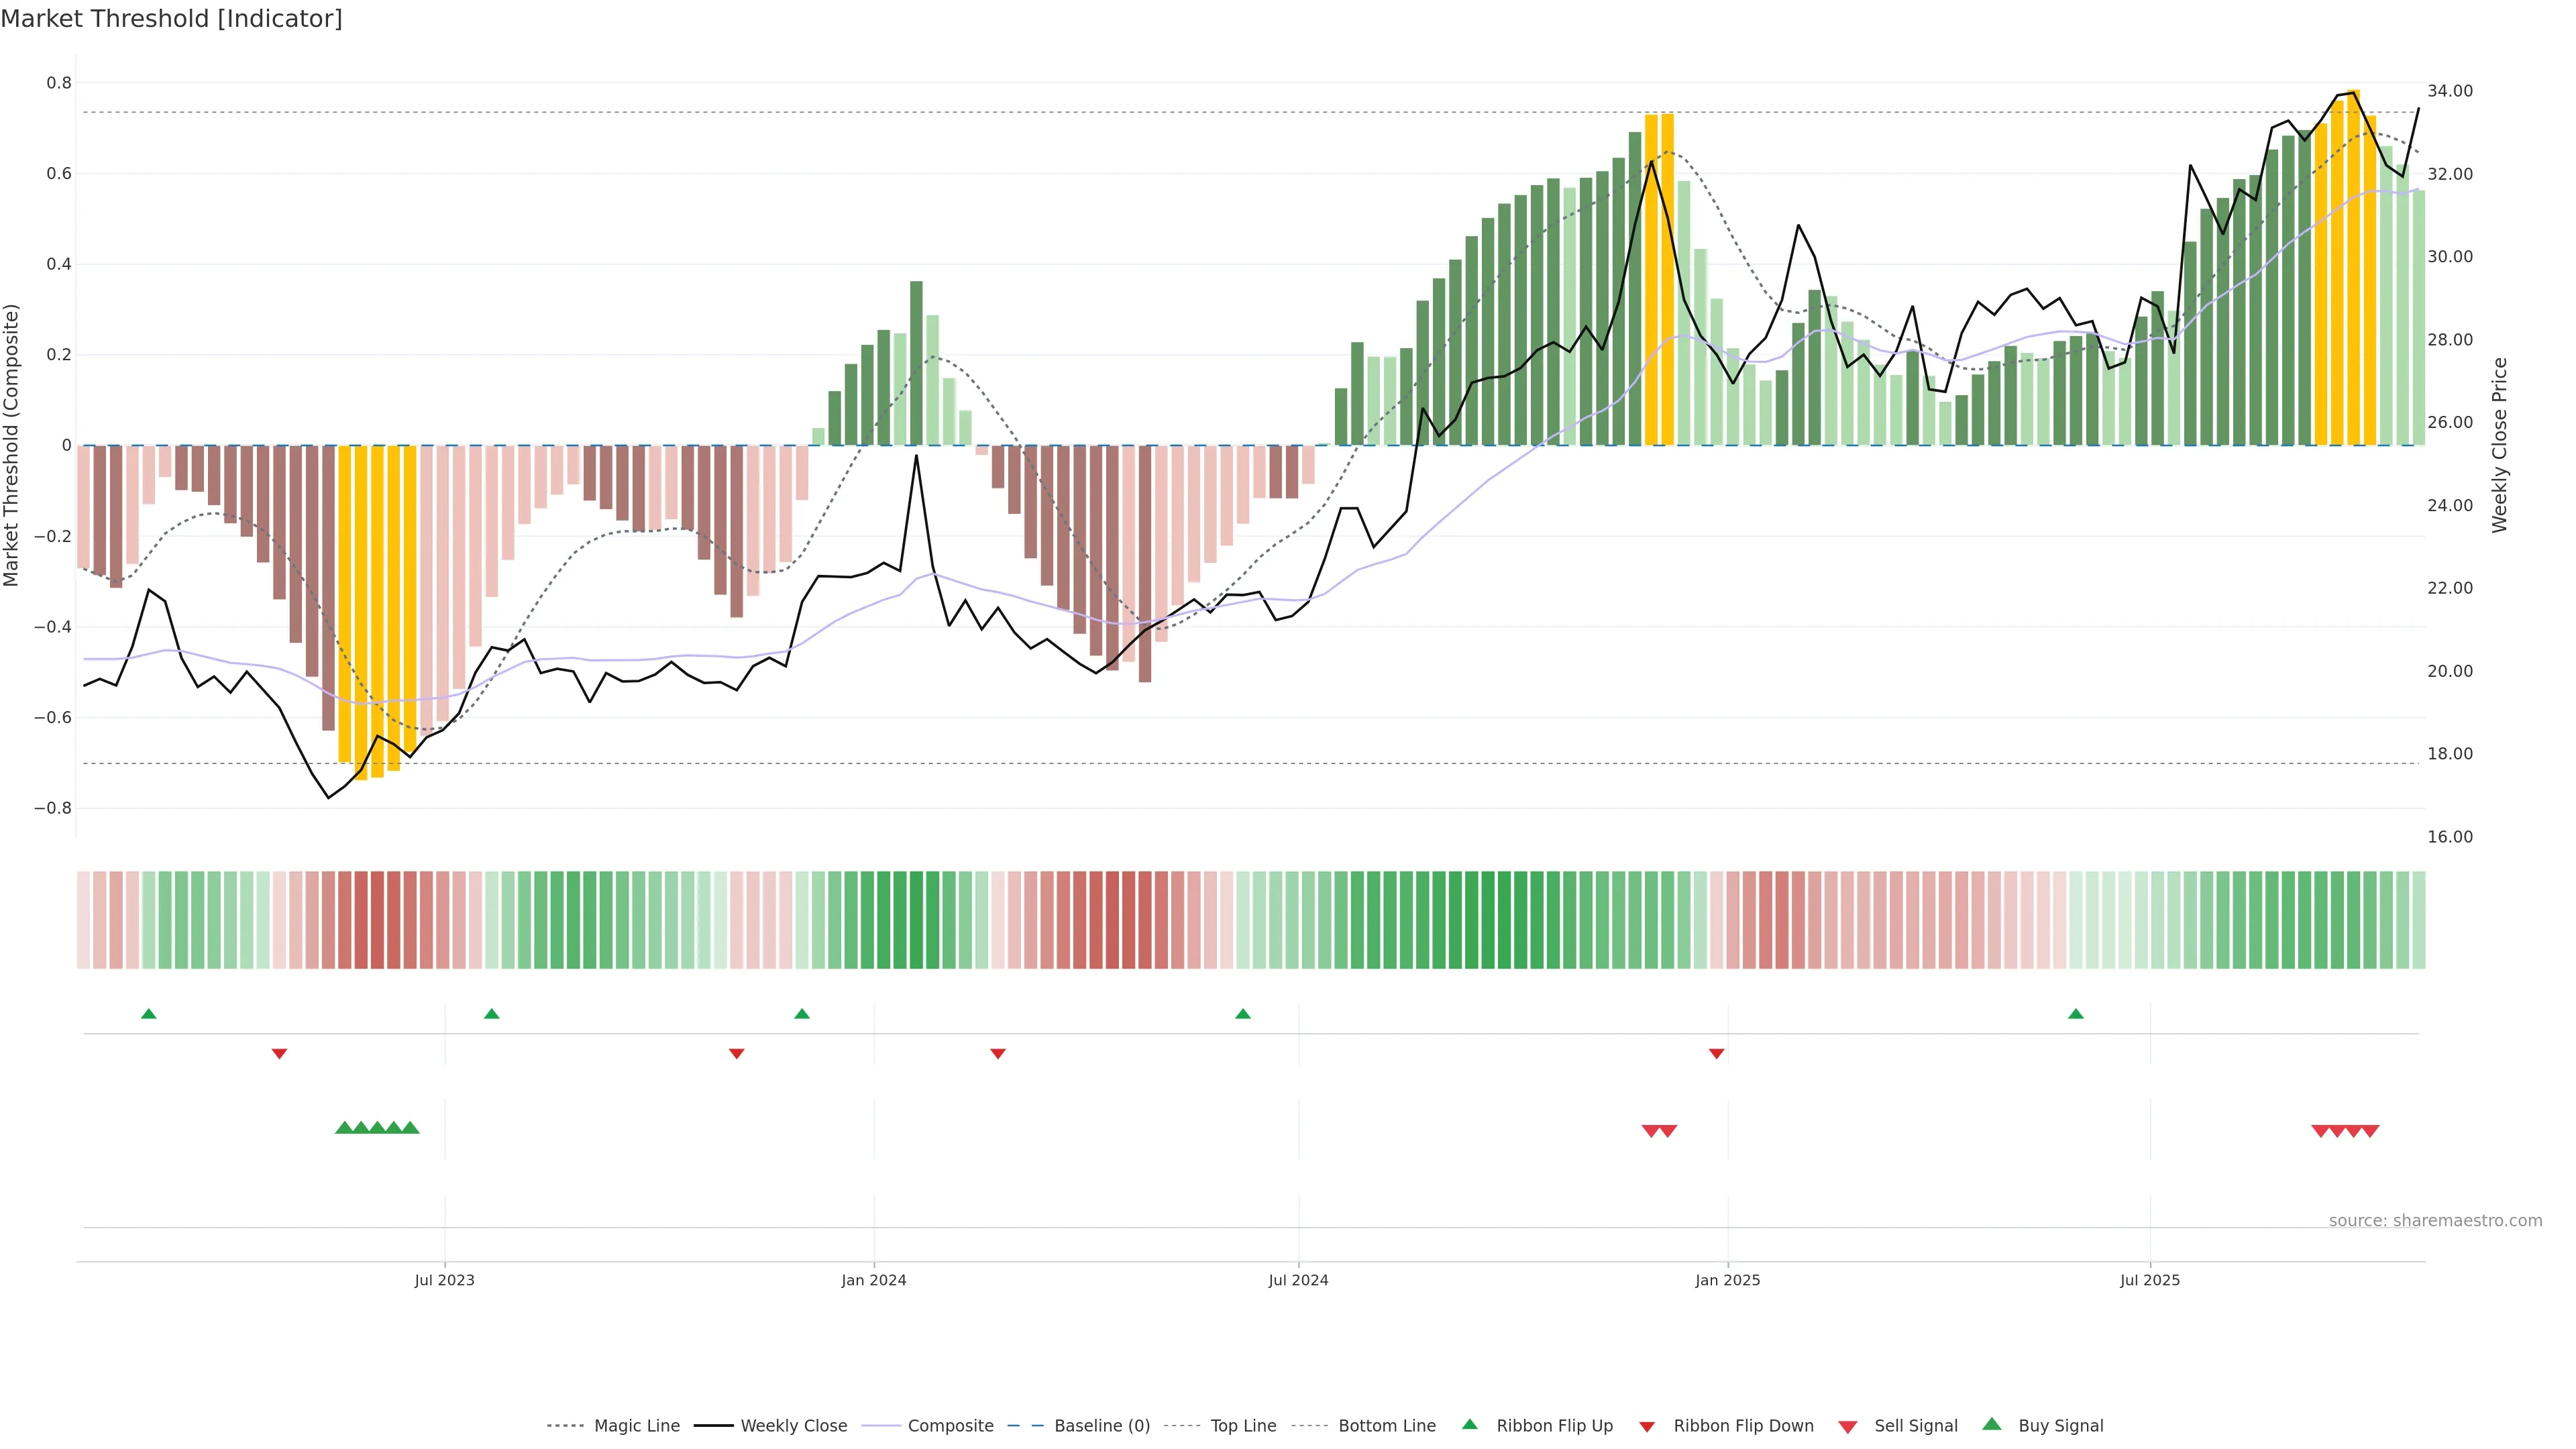Click the Jul 2024 x-axis label
This screenshot has height=1449, width=2576.
pyautogui.click(x=1298, y=1280)
